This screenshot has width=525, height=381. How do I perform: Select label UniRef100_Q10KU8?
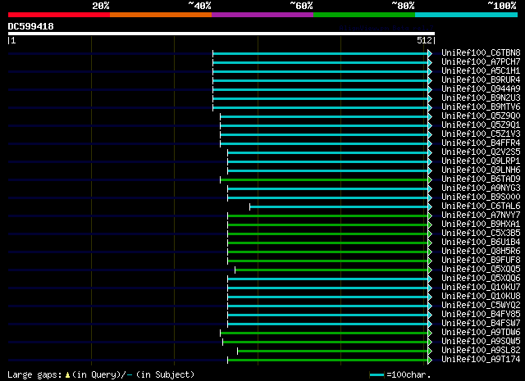481,297
